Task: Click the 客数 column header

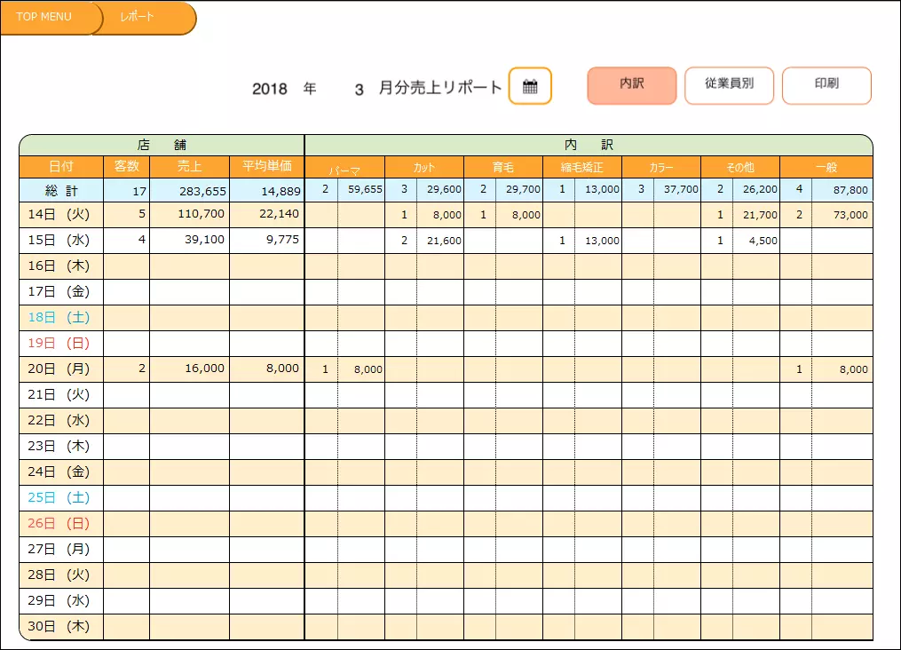Action: click(127, 167)
